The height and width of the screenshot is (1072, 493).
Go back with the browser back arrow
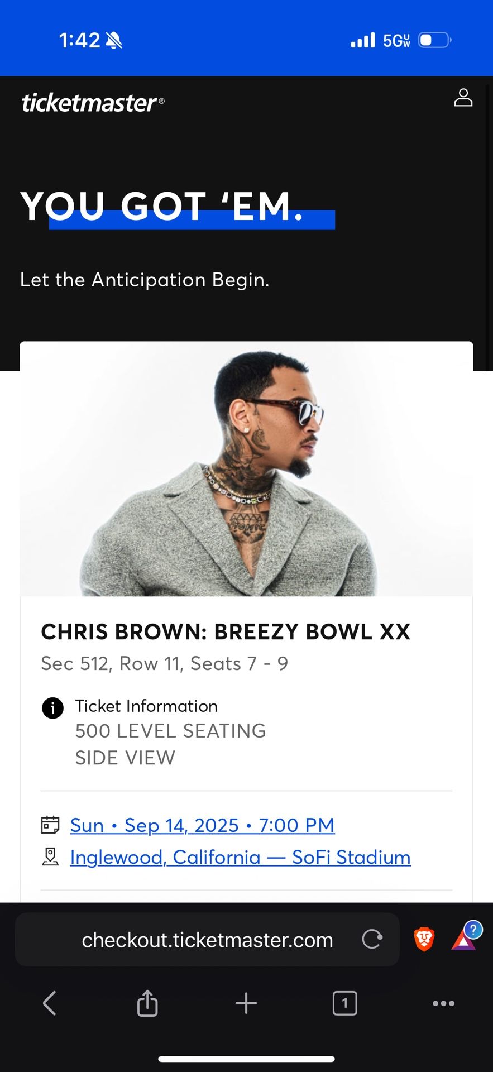(50, 1003)
